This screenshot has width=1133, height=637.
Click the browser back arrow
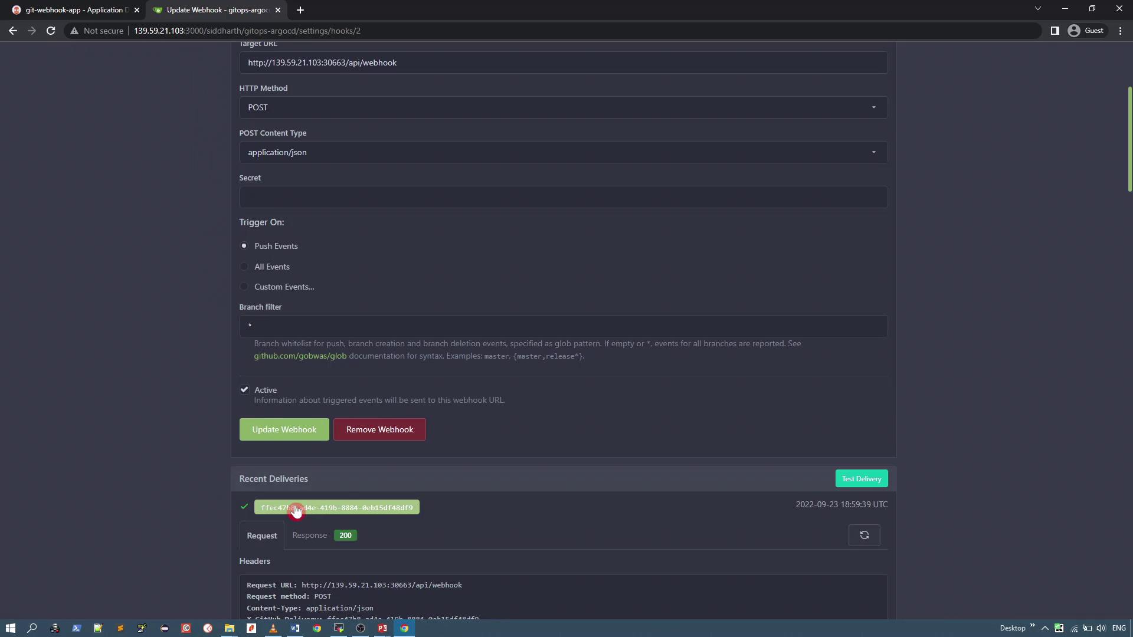tap(13, 31)
